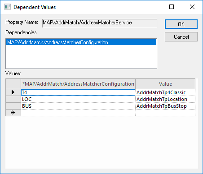The width and height of the screenshot is (203, 174).
Task: Close the Dependent Values dialog
Action: click(x=192, y=7)
